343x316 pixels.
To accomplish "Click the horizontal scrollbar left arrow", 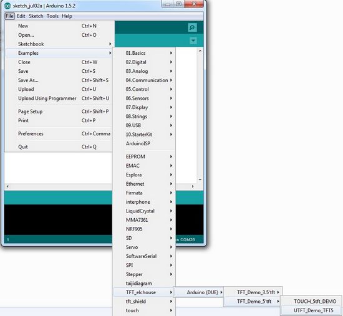I will (7, 186).
